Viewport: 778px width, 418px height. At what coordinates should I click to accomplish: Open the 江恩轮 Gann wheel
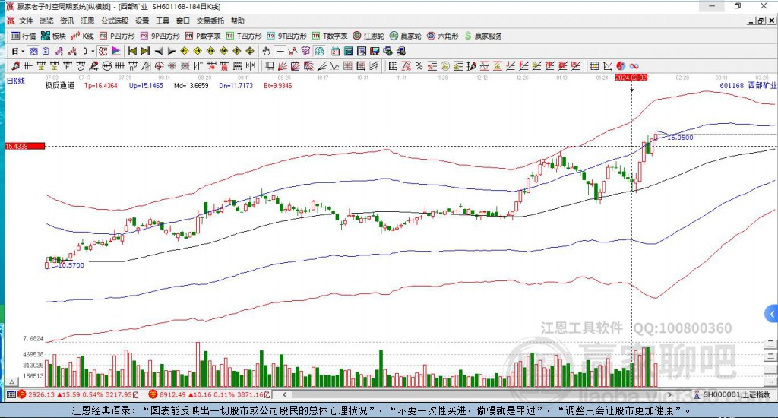point(368,36)
